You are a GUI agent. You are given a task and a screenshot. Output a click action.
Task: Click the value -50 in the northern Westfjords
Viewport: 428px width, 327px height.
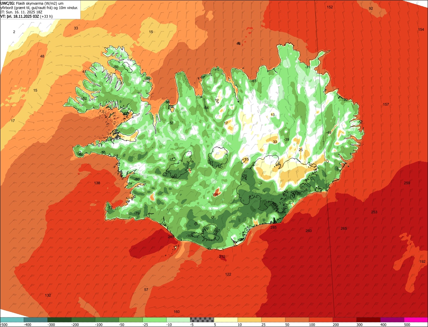tap(116, 67)
